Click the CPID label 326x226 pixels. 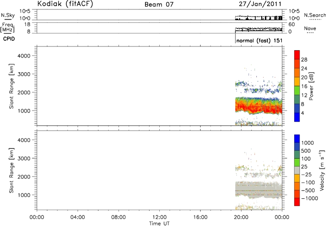point(9,39)
